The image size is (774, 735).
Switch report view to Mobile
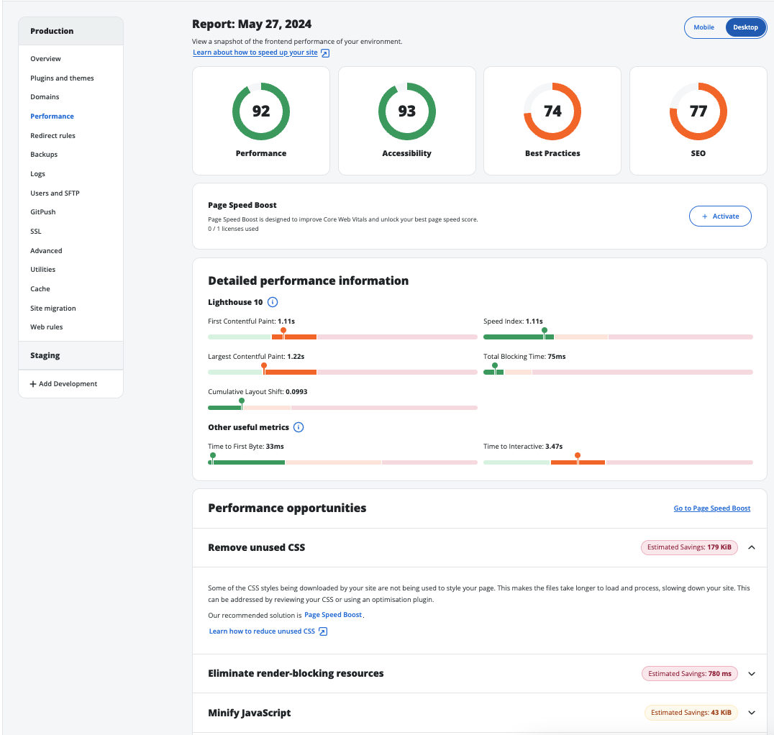[x=704, y=27]
